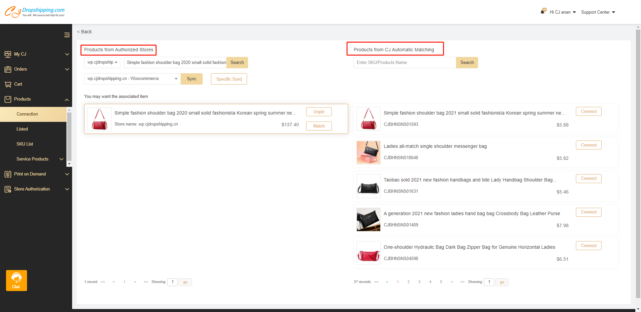641x312 pixels.
Task: Expand the Support Center menu
Action: (x=598, y=12)
